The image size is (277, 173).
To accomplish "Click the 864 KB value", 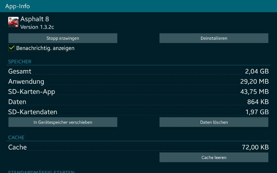I will tap(258, 102).
